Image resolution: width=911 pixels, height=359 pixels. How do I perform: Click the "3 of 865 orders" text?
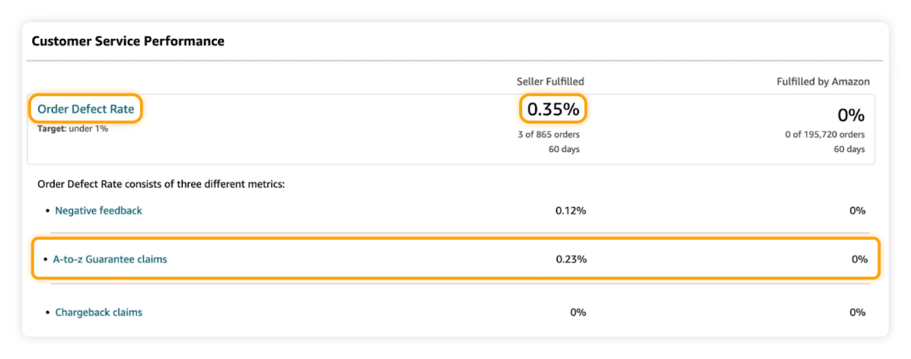click(548, 134)
